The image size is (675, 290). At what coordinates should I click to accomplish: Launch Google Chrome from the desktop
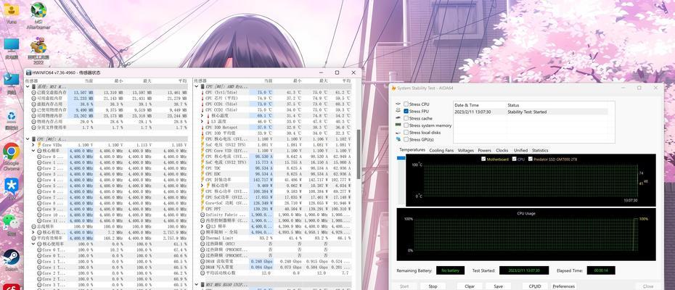click(x=11, y=157)
